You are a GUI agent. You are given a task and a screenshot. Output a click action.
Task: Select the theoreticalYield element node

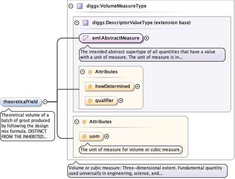coord(21,102)
